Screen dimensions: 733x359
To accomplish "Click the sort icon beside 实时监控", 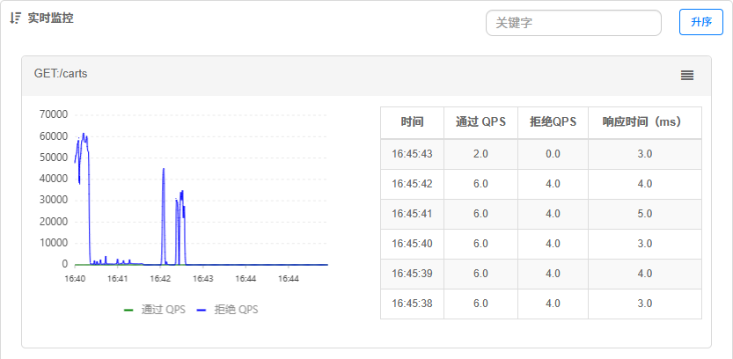I will [x=15, y=18].
